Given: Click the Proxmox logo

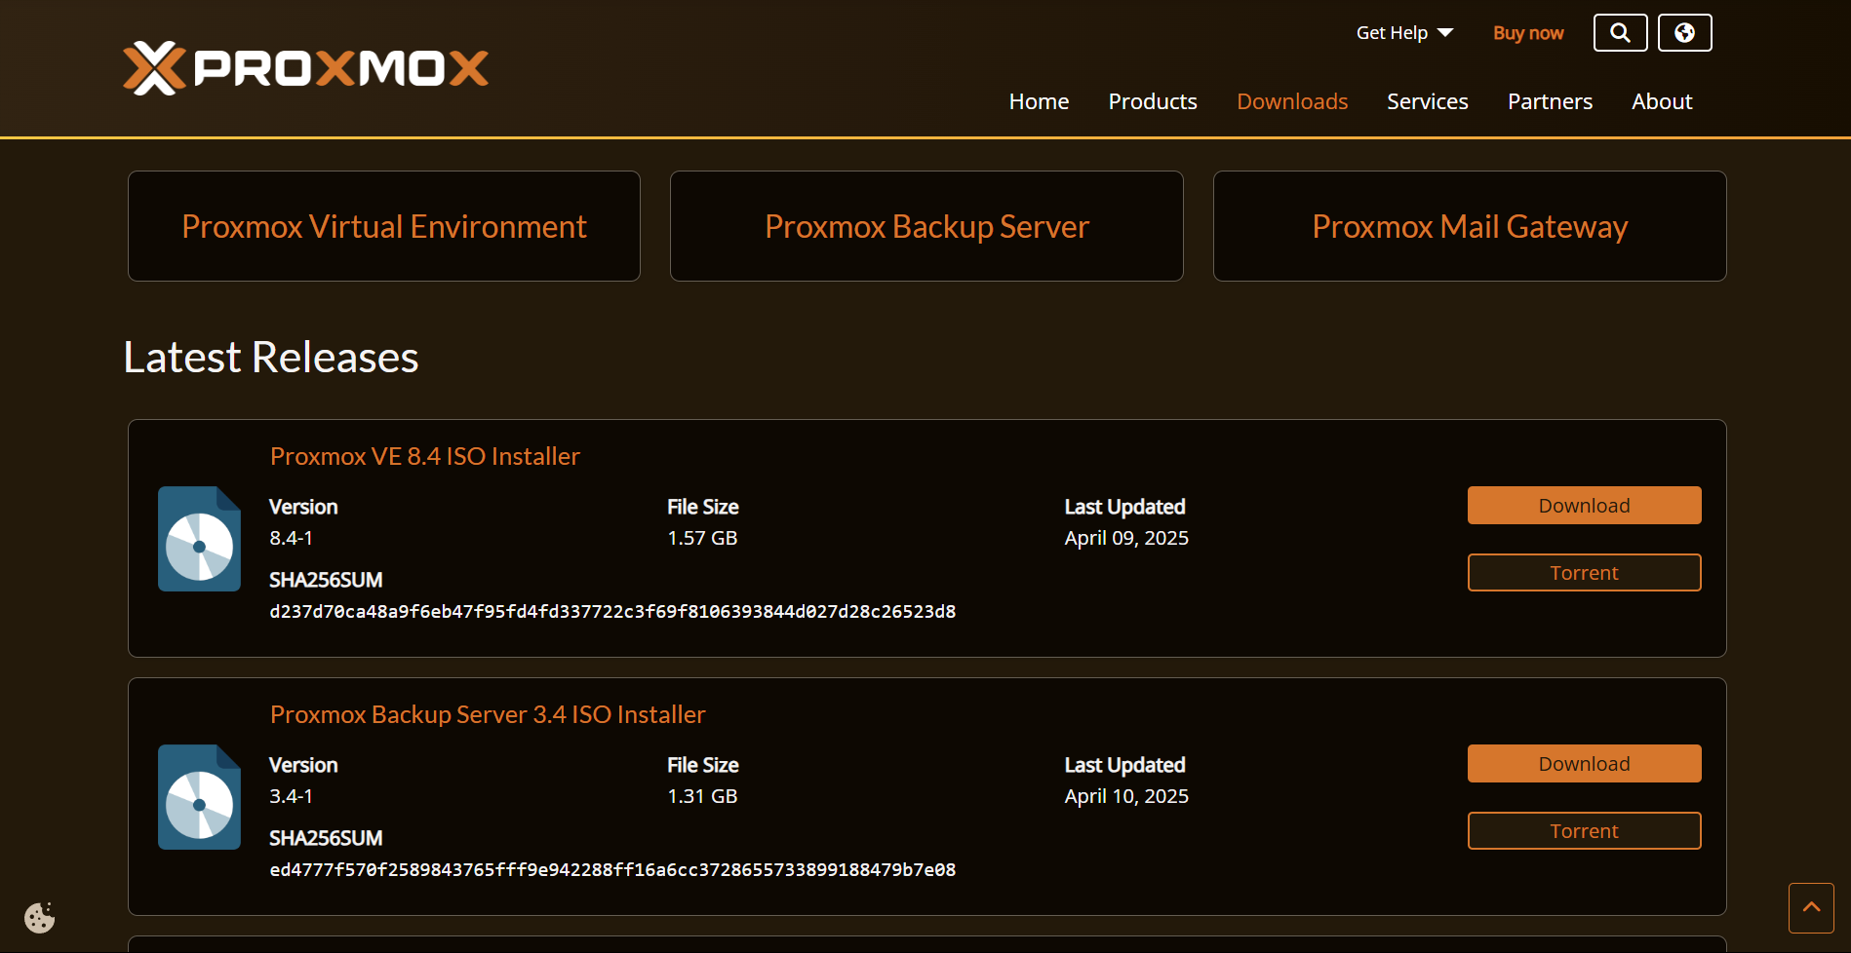Looking at the screenshot, I should point(305,68).
